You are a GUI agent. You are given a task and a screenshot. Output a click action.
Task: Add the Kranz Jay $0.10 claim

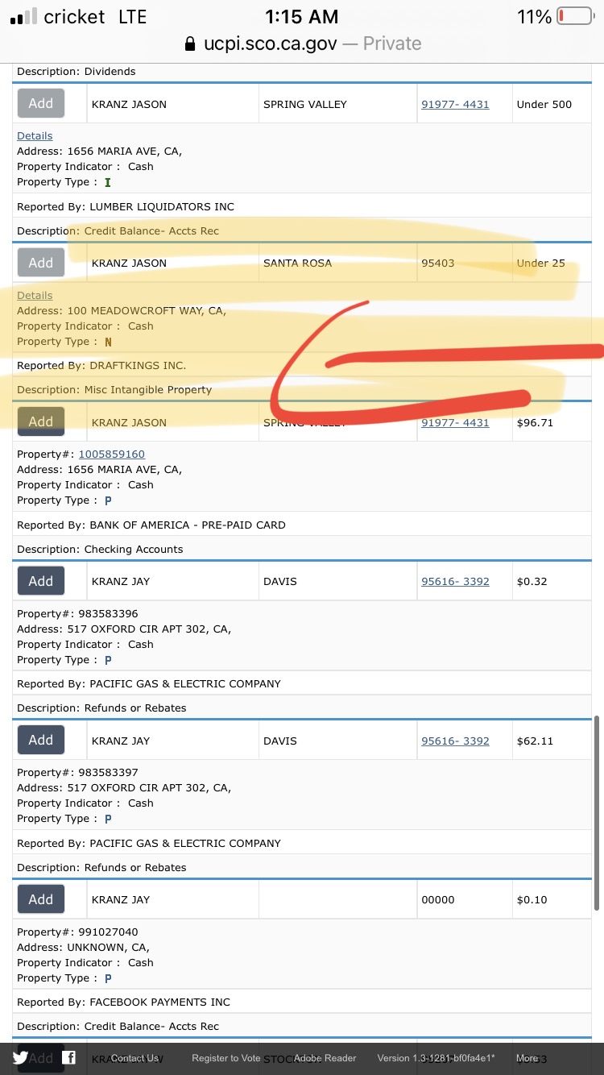[x=41, y=899]
